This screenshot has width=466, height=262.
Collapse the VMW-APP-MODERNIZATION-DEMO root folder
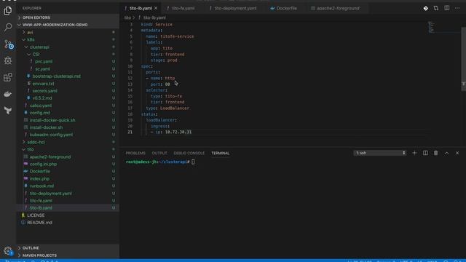click(x=68, y=25)
